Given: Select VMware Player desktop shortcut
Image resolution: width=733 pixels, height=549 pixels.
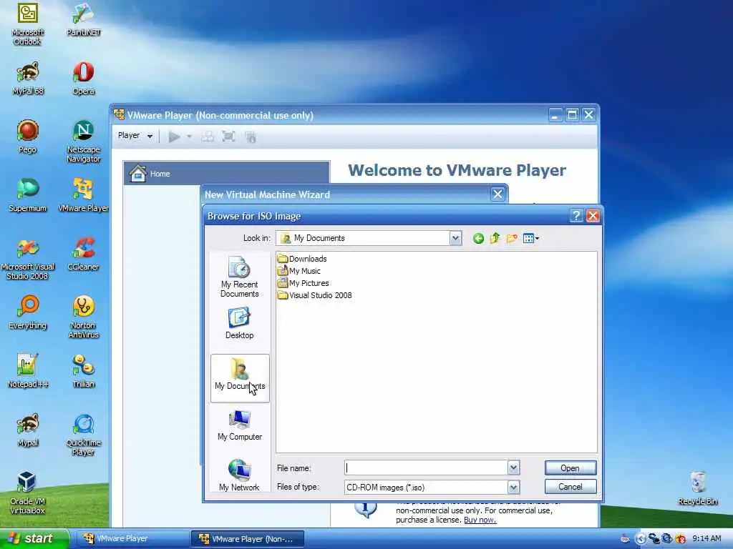Looking at the screenshot, I should (x=83, y=195).
